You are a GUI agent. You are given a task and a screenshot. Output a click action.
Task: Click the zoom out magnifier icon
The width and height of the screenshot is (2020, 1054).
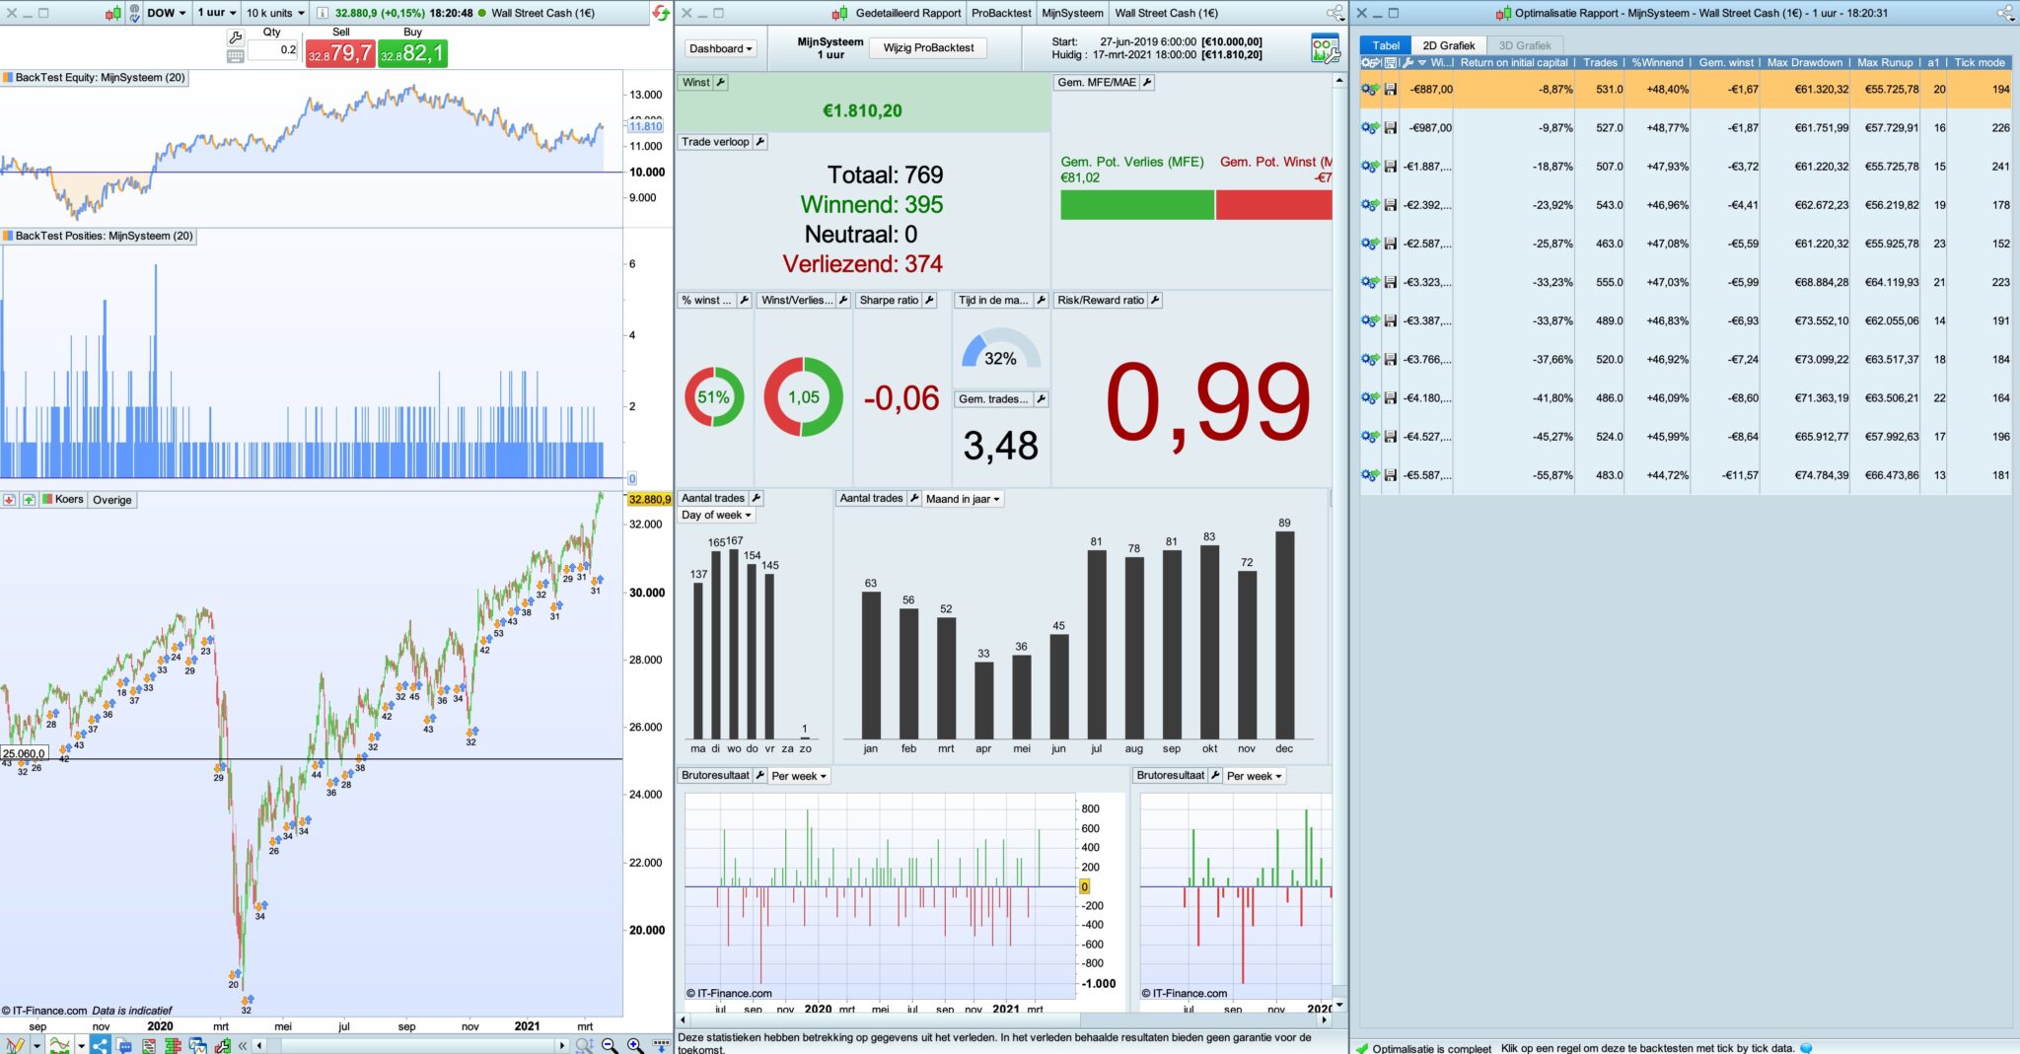tap(610, 1045)
